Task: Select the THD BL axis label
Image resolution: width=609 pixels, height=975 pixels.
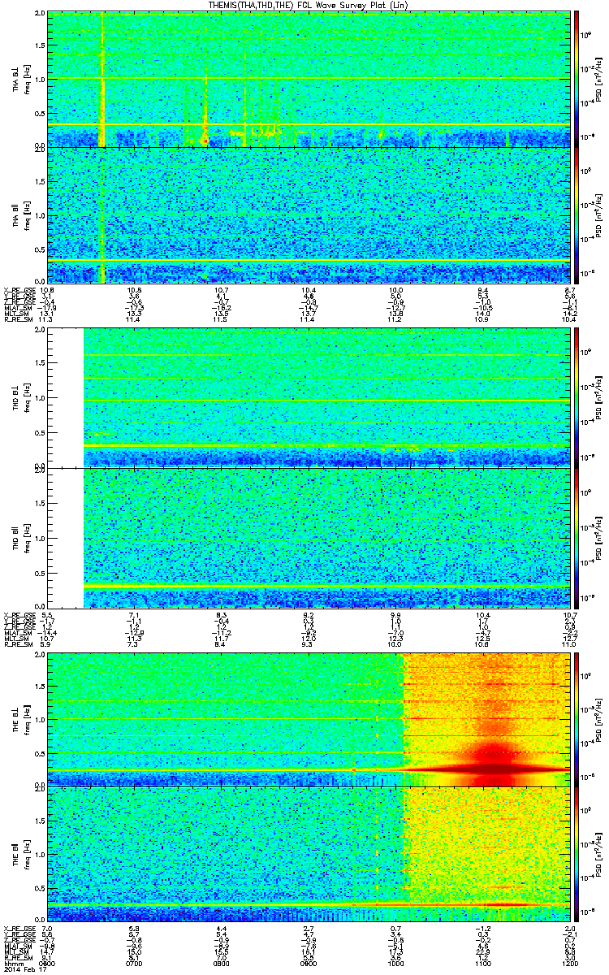Action: 16,396
